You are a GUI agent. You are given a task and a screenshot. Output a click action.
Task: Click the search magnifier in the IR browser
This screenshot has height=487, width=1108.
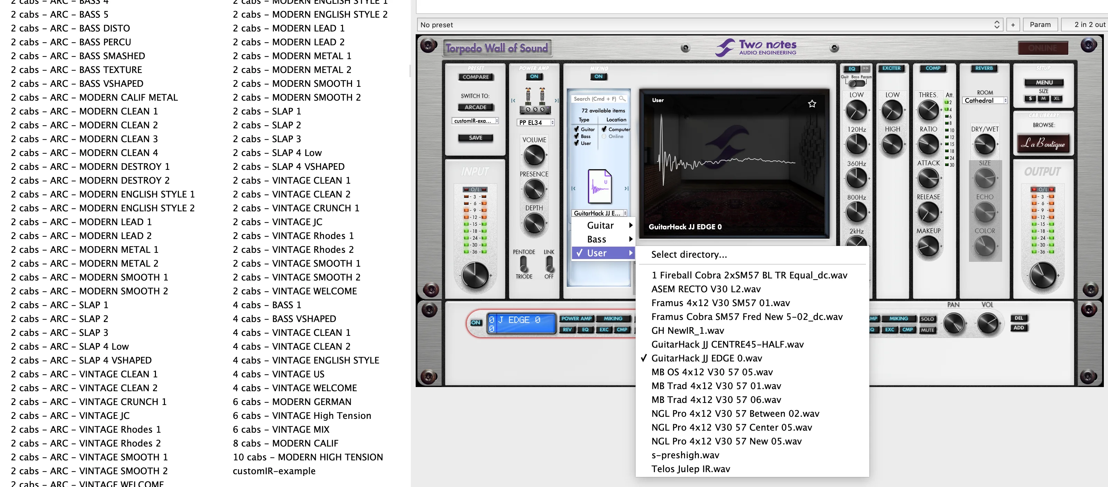tap(622, 99)
